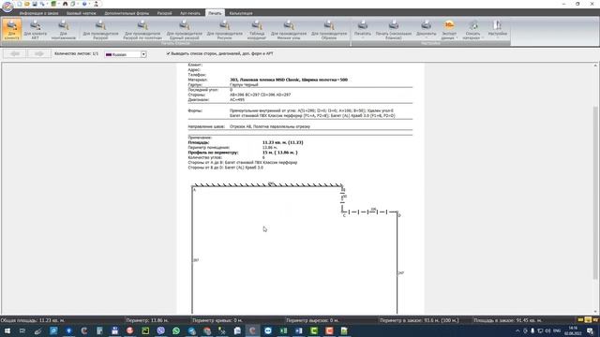Open "Для производителя Раскрой" print layout
Viewport: 600px width, 337px height.
[x=100, y=29]
